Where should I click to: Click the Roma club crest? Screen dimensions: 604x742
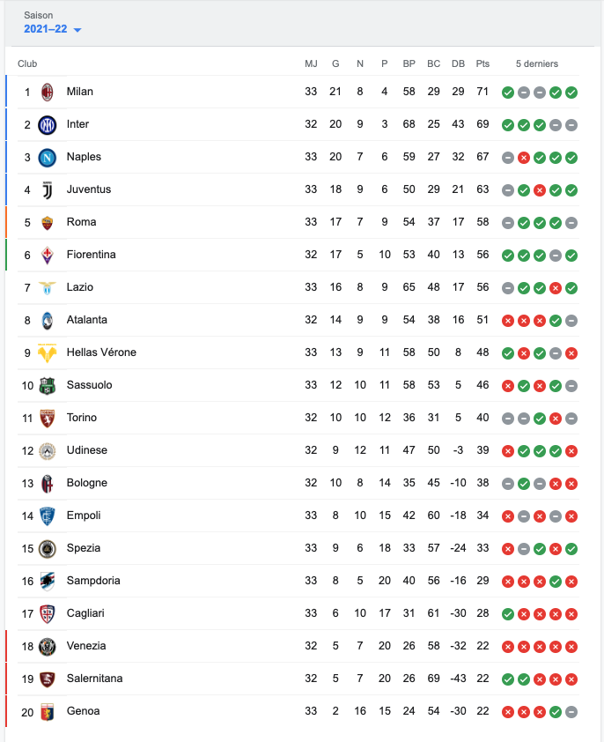tap(47, 222)
